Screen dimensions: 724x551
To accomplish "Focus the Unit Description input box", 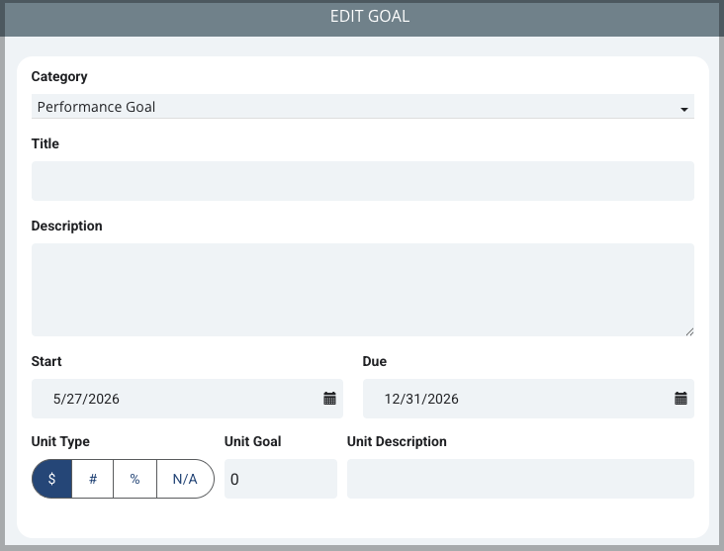I will point(520,479).
